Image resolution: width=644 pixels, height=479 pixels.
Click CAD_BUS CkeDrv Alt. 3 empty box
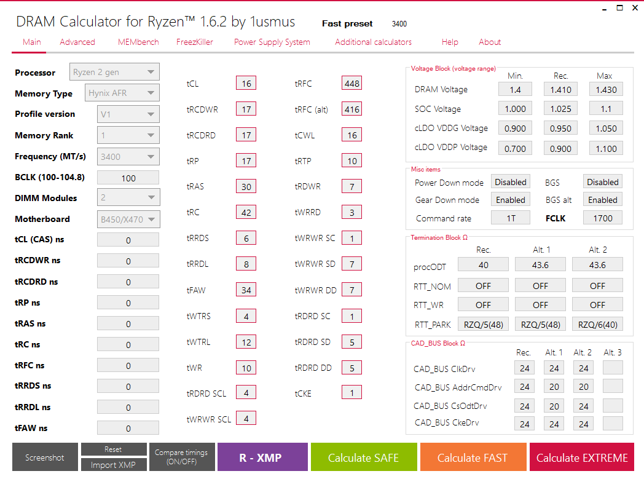pos(613,424)
